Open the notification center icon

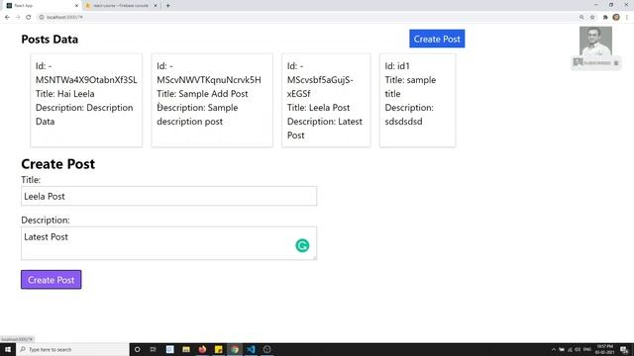tap(624, 349)
